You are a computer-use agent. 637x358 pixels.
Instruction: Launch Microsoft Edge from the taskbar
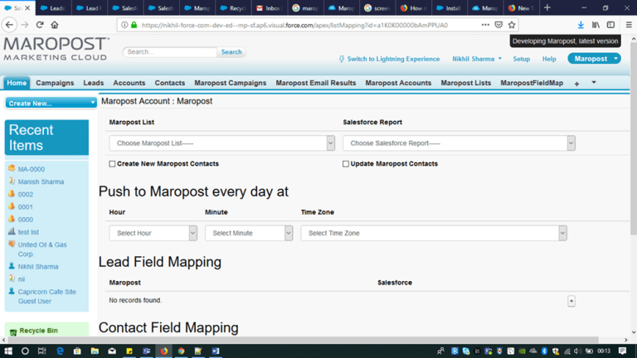(x=60, y=351)
